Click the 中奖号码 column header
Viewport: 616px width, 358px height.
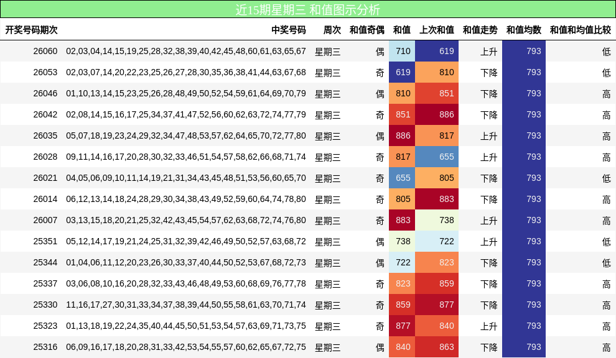287,28
